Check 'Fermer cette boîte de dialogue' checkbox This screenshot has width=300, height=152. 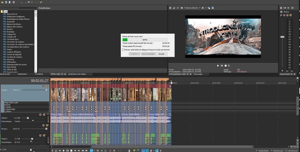tap(123, 50)
